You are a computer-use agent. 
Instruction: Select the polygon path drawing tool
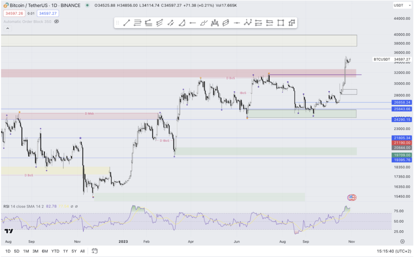click(292, 23)
